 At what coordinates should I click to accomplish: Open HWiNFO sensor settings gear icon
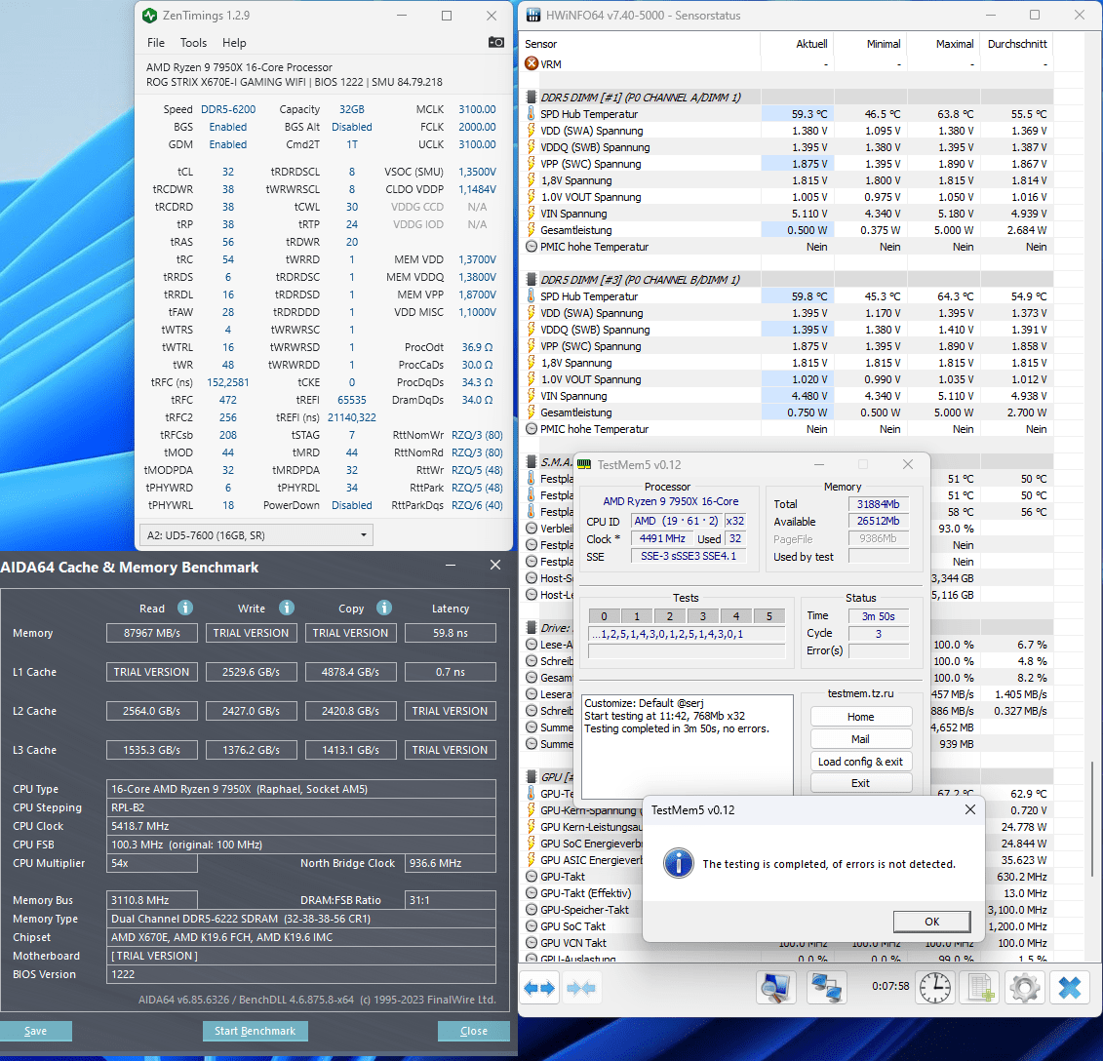pos(1024,987)
